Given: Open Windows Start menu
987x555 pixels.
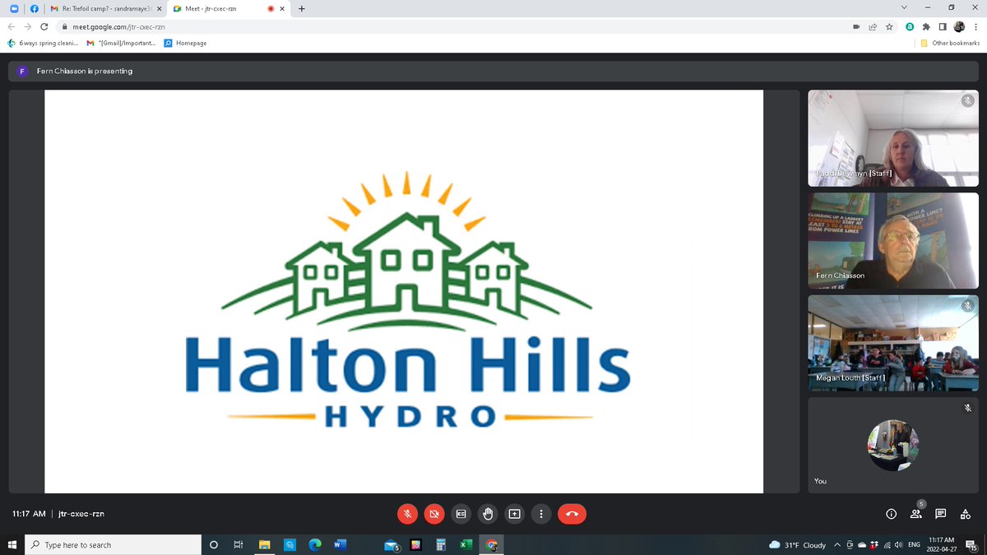Looking at the screenshot, I should 12,544.
